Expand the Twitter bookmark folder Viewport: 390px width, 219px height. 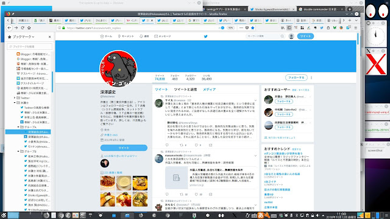[15, 98]
